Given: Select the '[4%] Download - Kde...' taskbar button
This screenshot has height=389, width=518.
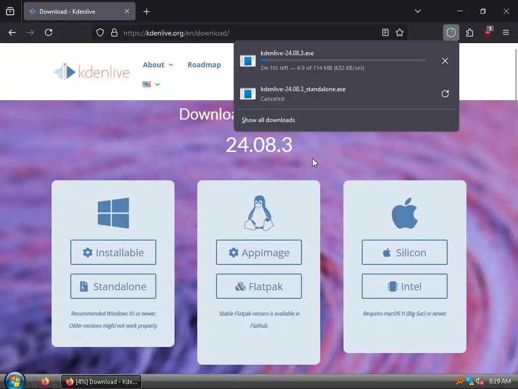Looking at the screenshot, I should tap(101, 382).
